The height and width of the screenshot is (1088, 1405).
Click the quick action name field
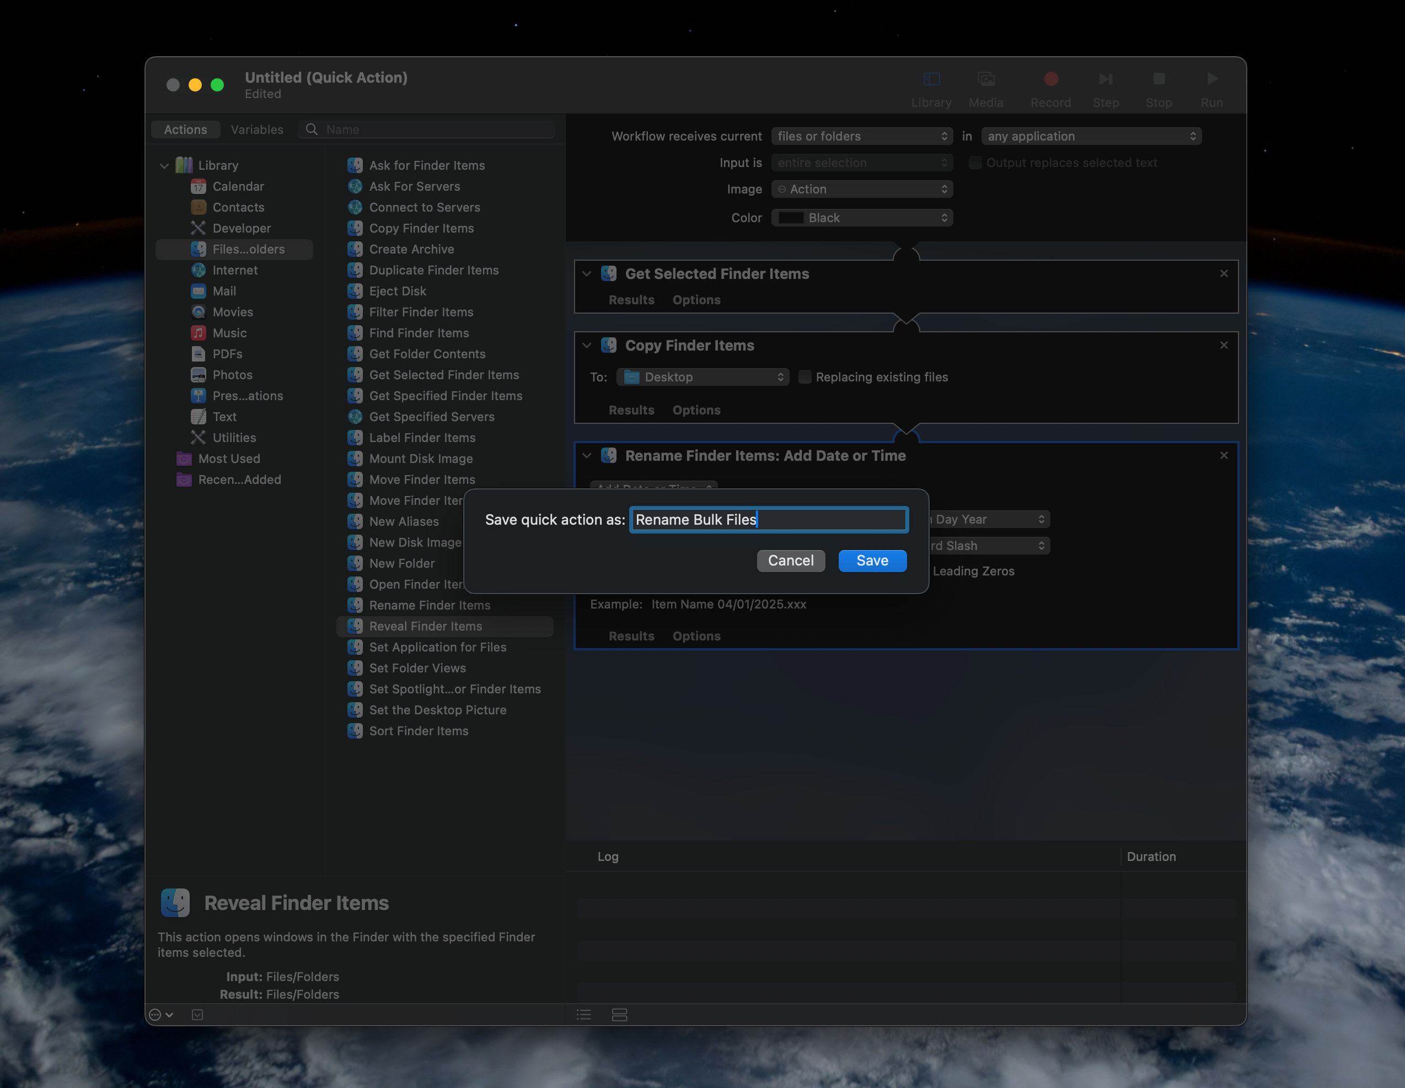769,520
